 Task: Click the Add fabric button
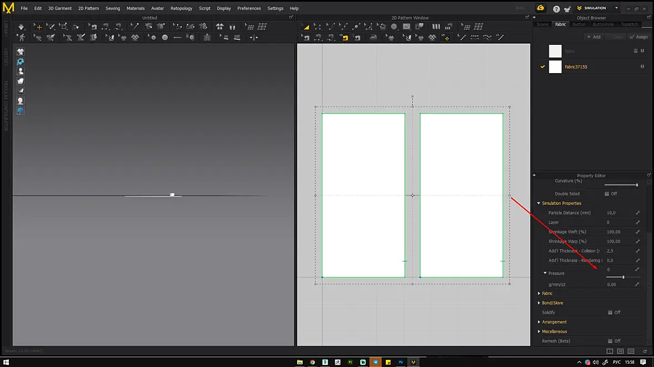point(594,37)
